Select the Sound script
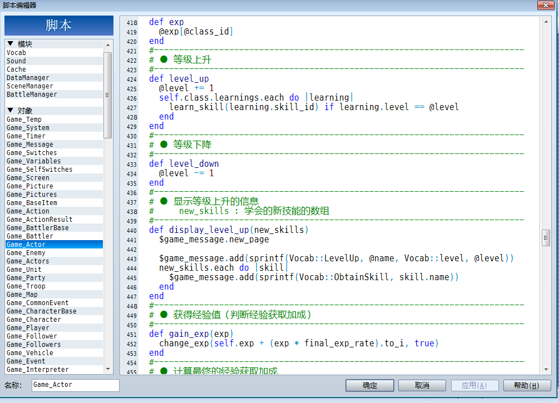The image size is (559, 403). tap(54, 61)
